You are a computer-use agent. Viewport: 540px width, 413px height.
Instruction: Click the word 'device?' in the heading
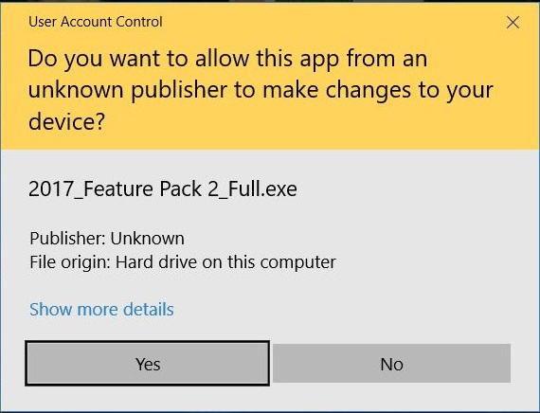(x=66, y=121)
